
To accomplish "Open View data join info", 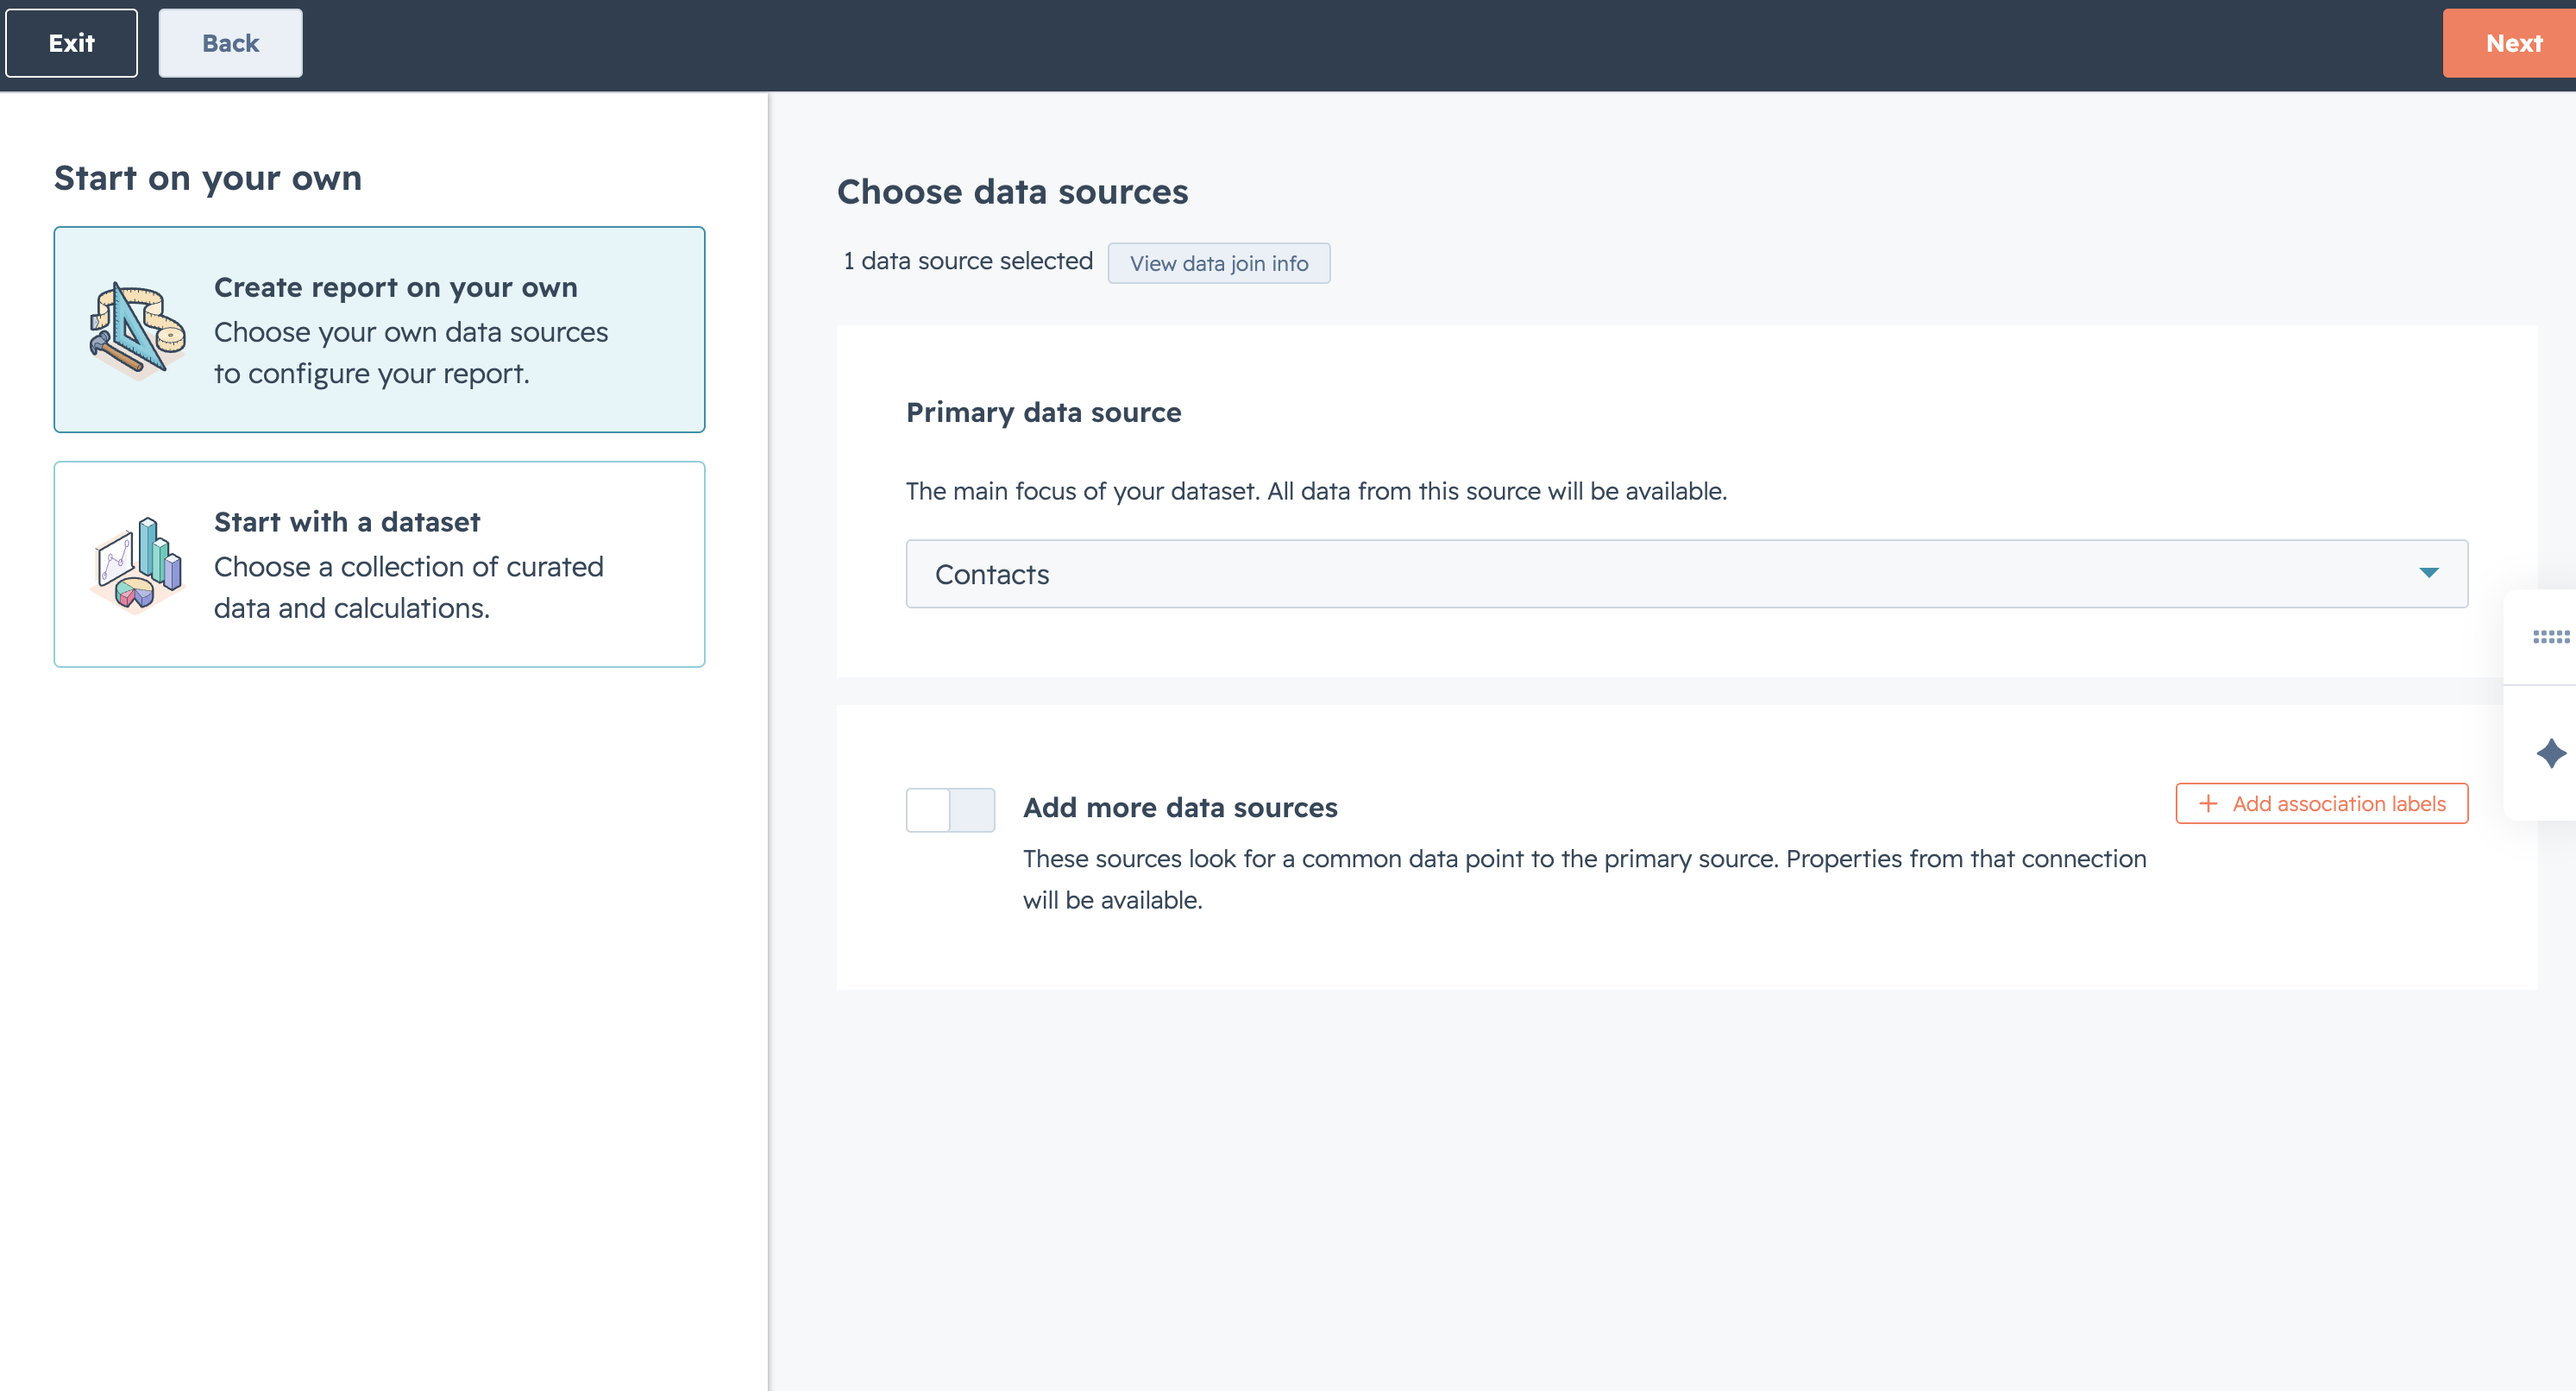I will pyautogui.click(x=1218, y=263).
